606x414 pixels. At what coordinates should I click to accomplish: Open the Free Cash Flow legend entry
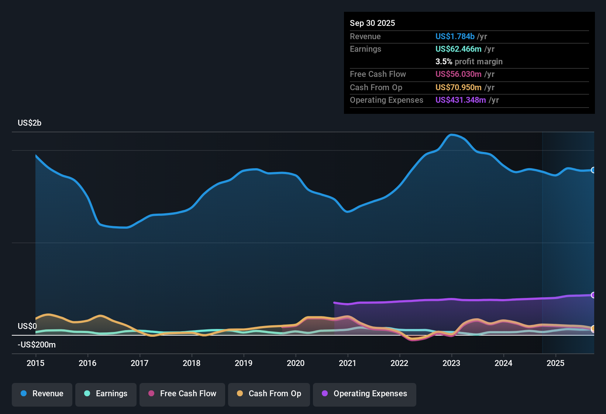point(182,394)
